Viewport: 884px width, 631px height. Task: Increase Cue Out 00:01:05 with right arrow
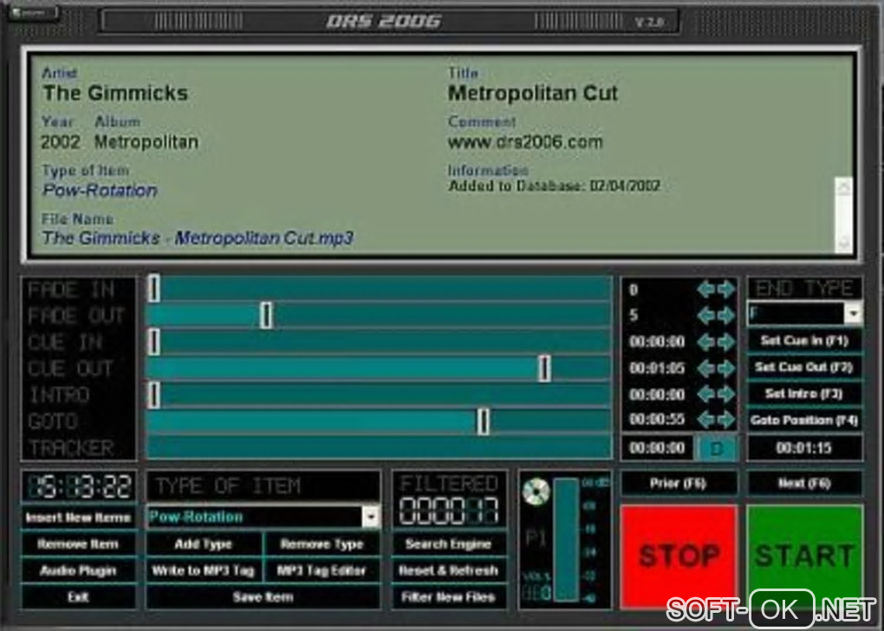tap(727, 368)
